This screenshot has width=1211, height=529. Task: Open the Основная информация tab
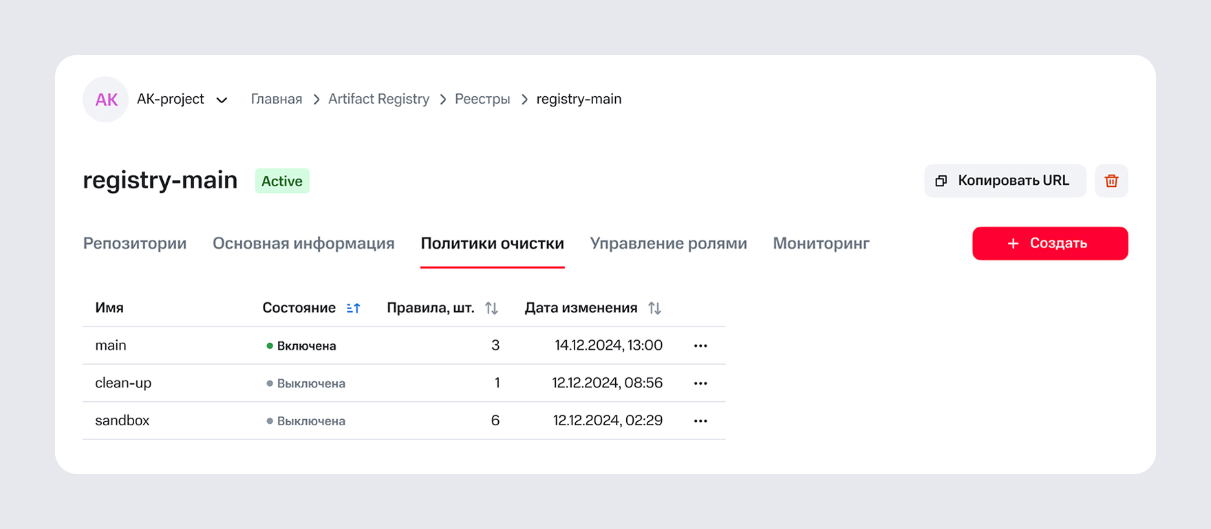click(303, 243)
